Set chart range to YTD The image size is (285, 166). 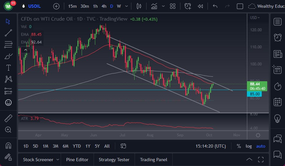[77, 146]
